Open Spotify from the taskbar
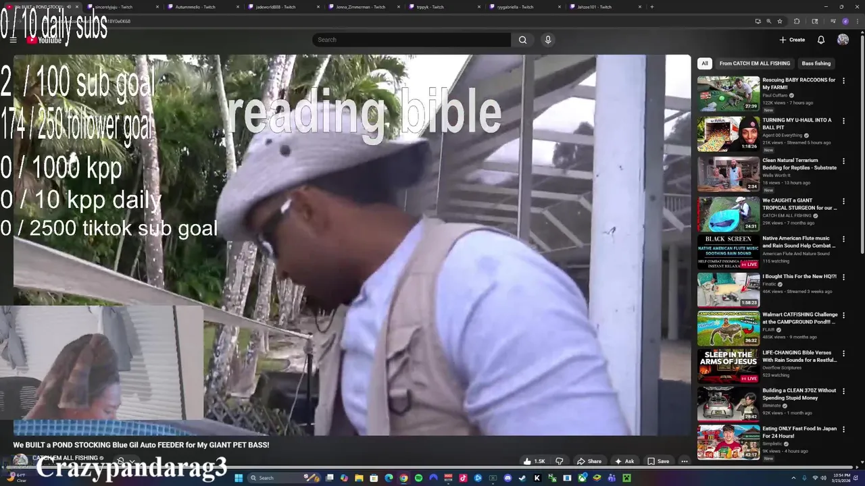This screenshot has width=865, height=486. [x=418, y=478]
